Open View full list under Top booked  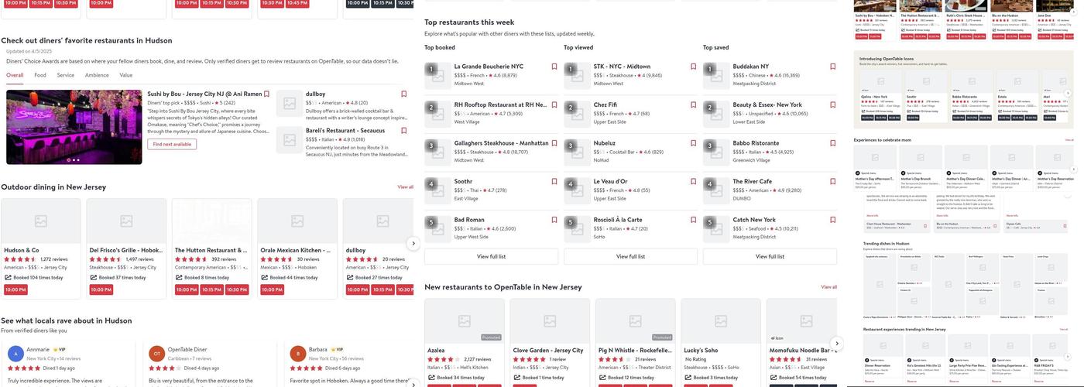pyautogui.click(x=491, y=256)
